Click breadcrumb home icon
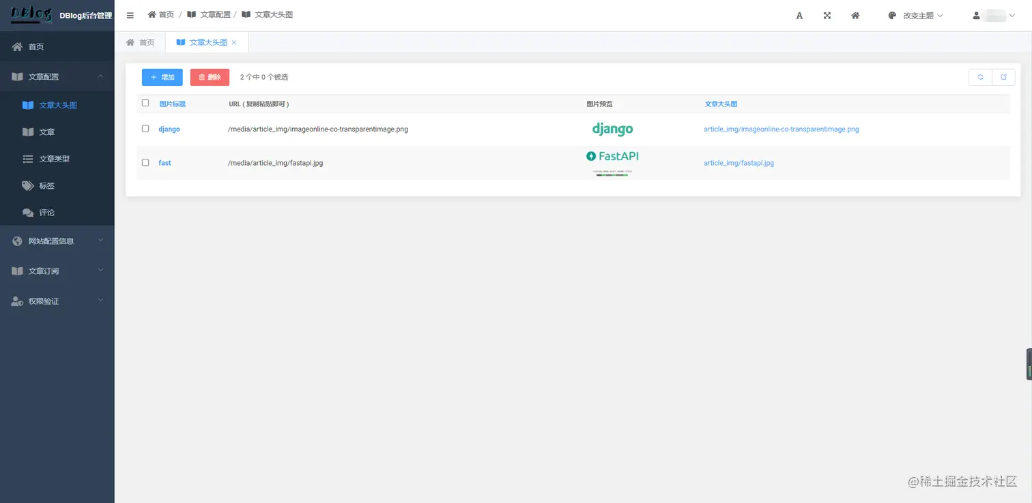This screenshot has height=503, width=1032. (x=152, y=14)
